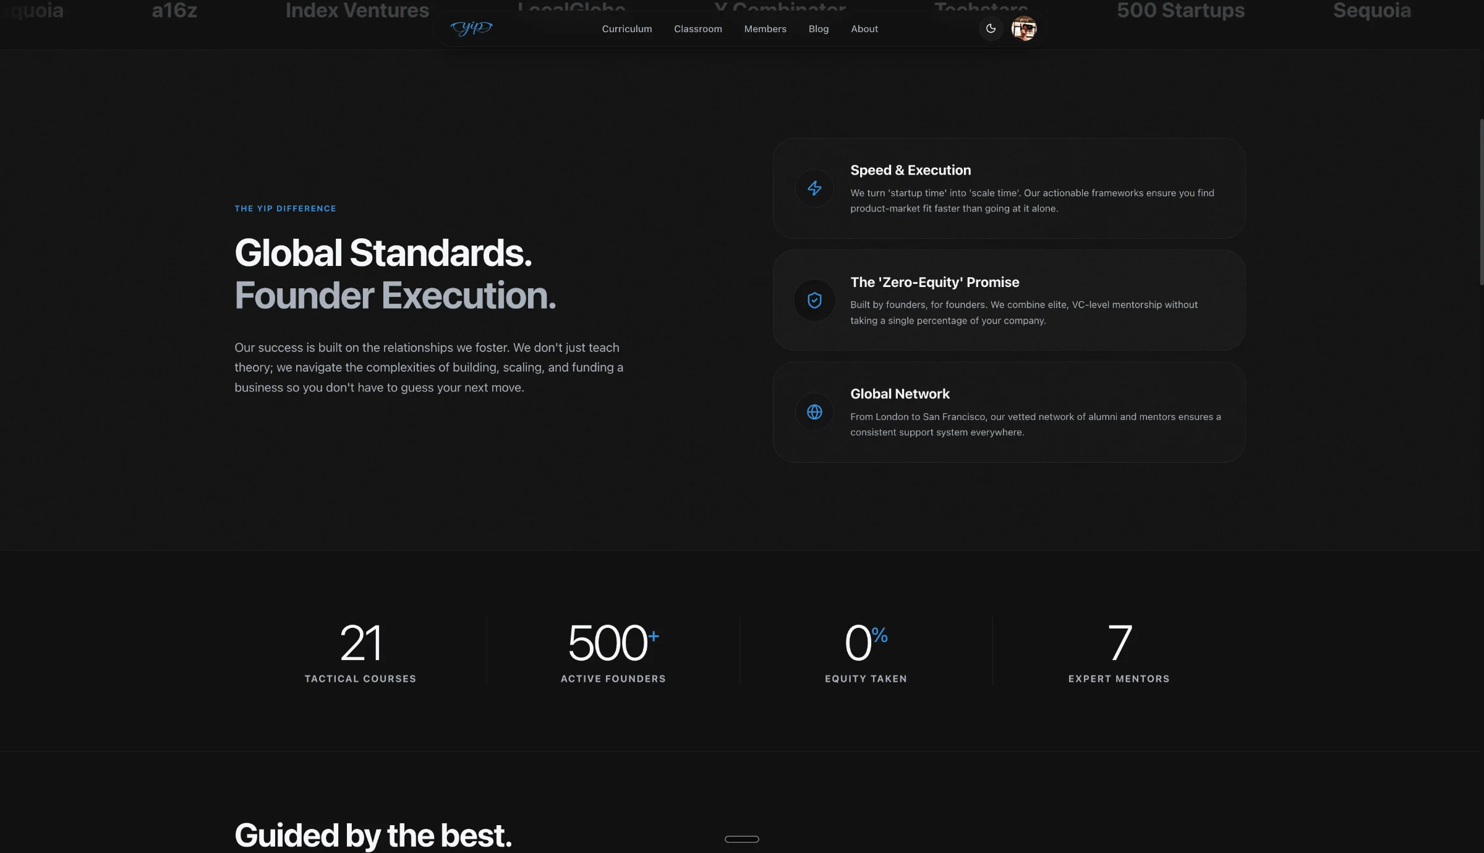Select the Speed & Execution heading
The image size is (1484, 853).
pyautogui.click(x=911, y=170)
